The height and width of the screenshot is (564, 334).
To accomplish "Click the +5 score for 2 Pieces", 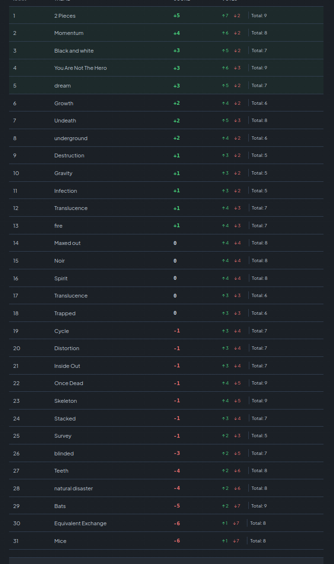I will tap(176, 16).
